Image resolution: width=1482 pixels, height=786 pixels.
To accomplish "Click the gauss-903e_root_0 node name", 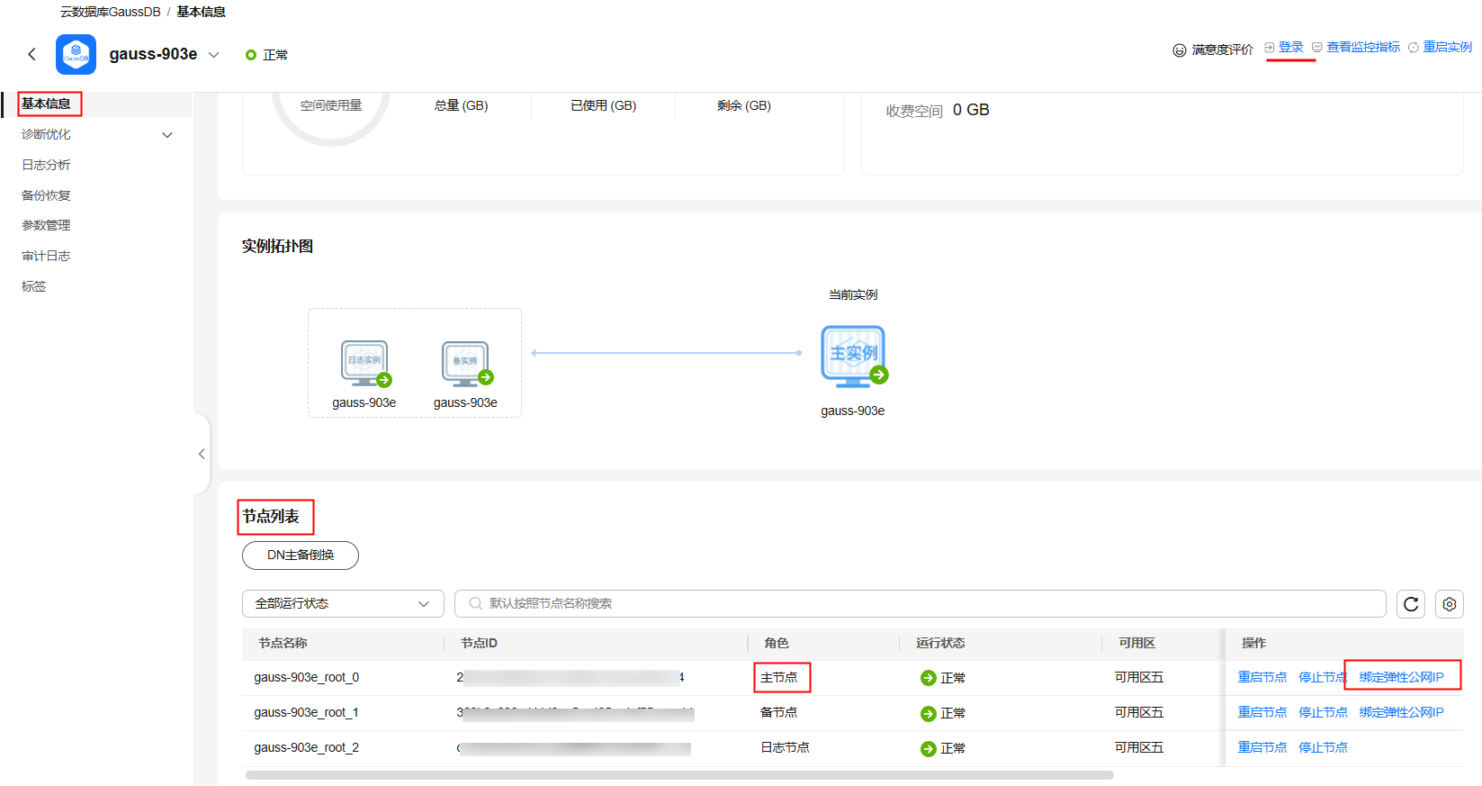I will click(307, 677).
